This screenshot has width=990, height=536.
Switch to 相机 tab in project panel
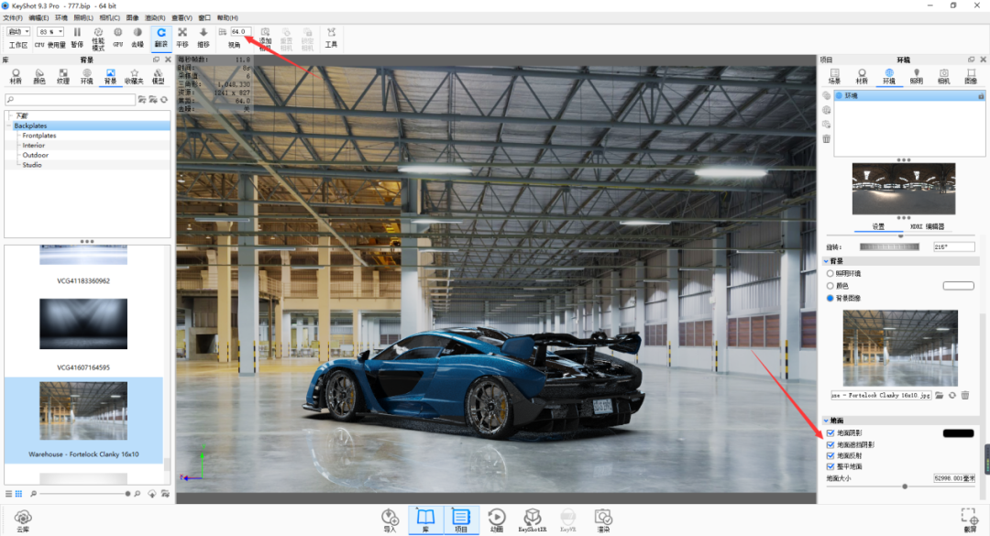pyautogui.click(x=943, y=76)
